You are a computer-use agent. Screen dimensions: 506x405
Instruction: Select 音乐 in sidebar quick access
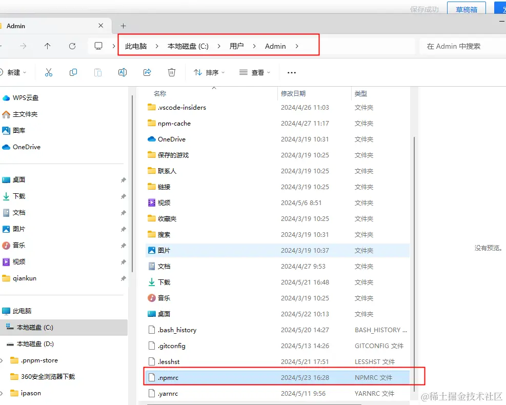click(13, 245)
